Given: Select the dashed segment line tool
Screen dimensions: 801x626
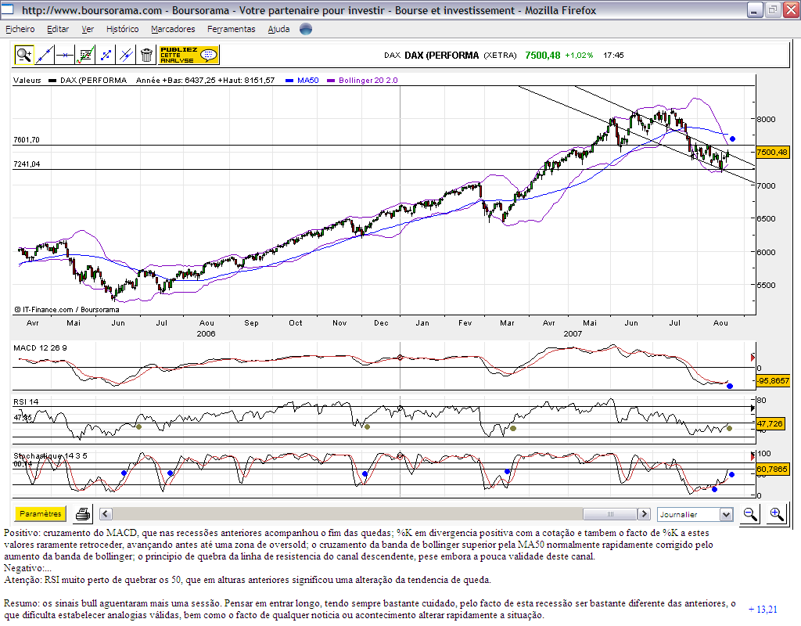Looking at the screenshot, I should pos(106,55).
